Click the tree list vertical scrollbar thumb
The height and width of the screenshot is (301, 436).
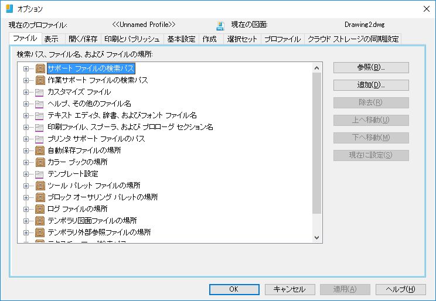(316, 143)
